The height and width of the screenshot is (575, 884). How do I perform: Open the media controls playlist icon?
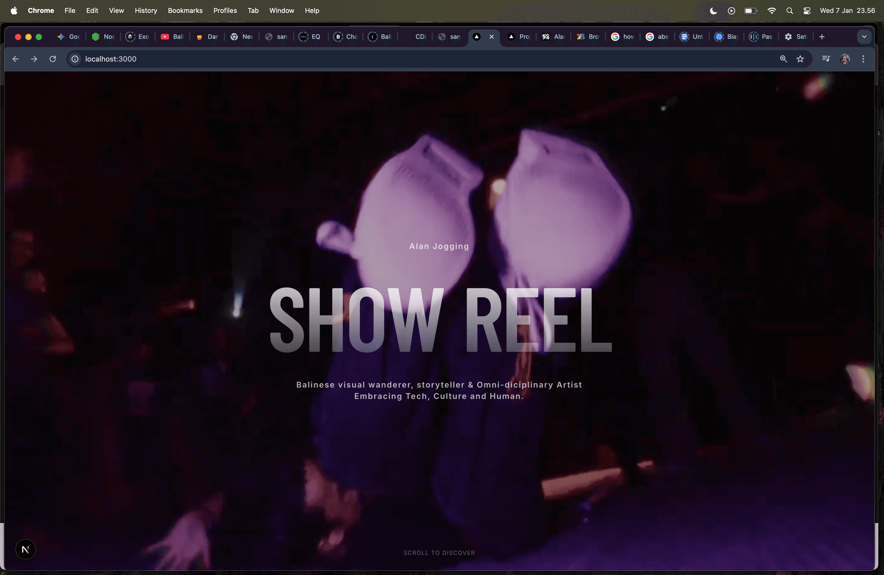[826, 59]
